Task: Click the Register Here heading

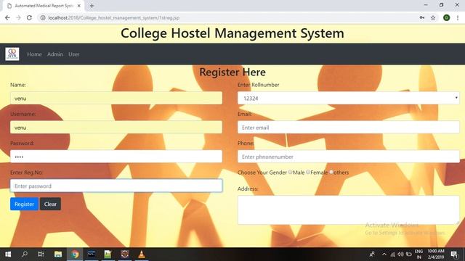Action: 232,72
